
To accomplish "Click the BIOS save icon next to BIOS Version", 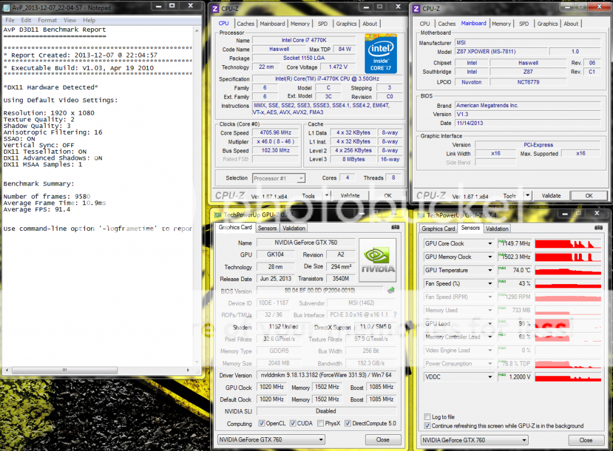I will (392, 291).
